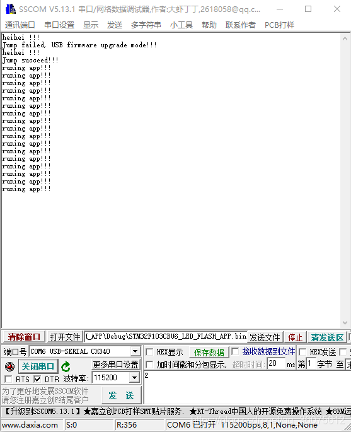The width and height of the screenshot is (351, 432).
Task: Click the 嘉立创PCB打样SMT贴片服务 ad link
Action: (x=133, y=412)
